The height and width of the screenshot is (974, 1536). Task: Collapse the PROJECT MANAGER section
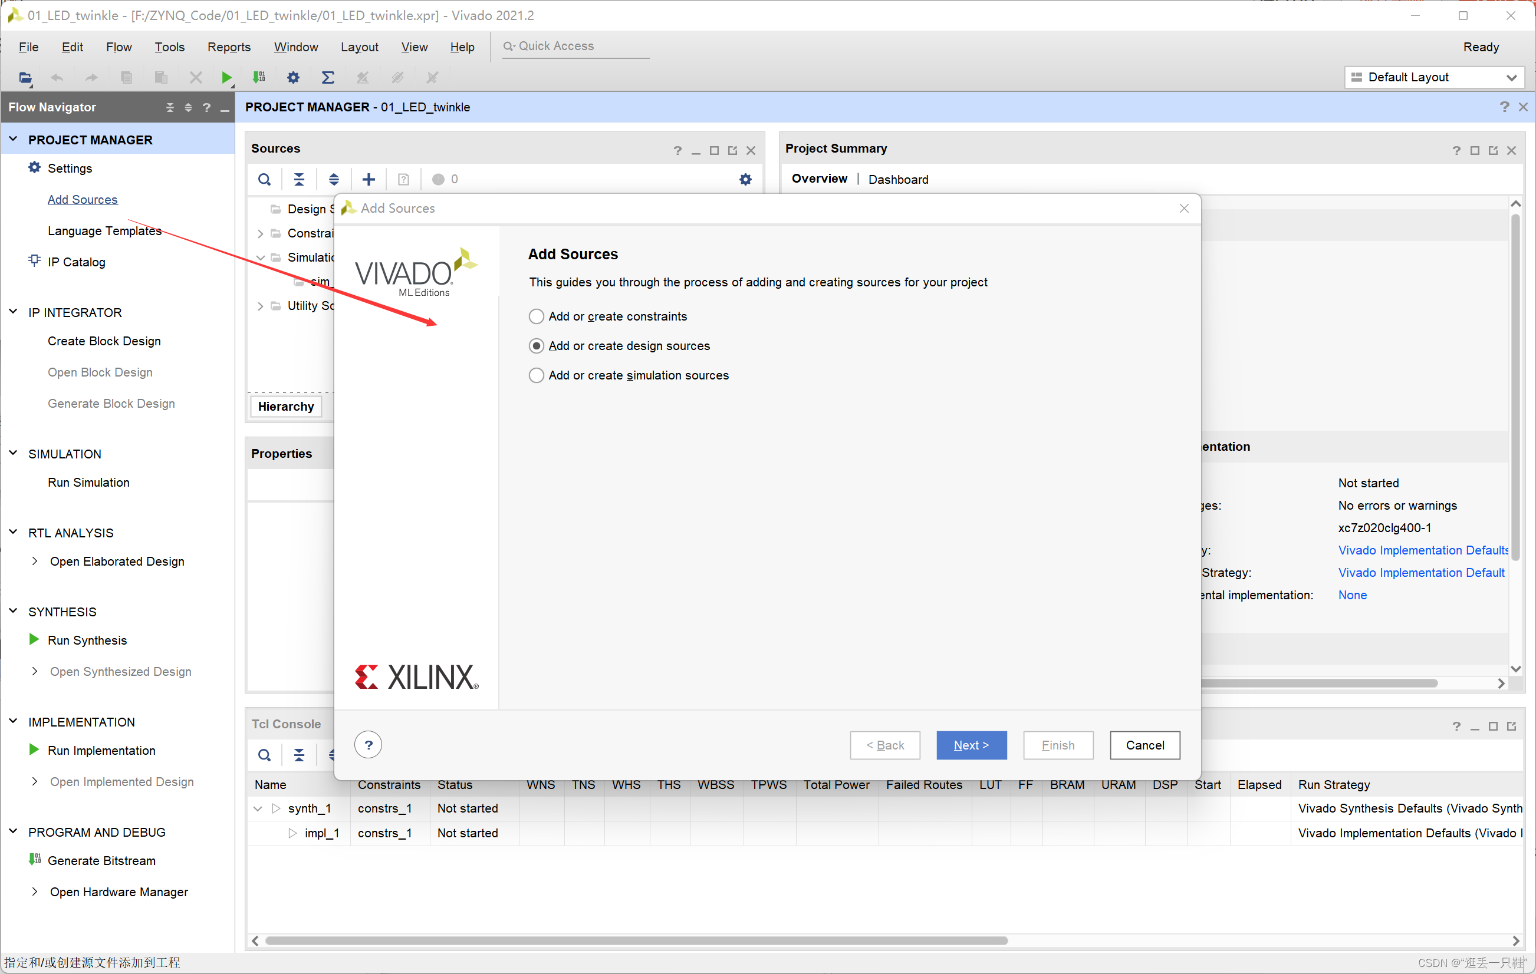(13, 139)
